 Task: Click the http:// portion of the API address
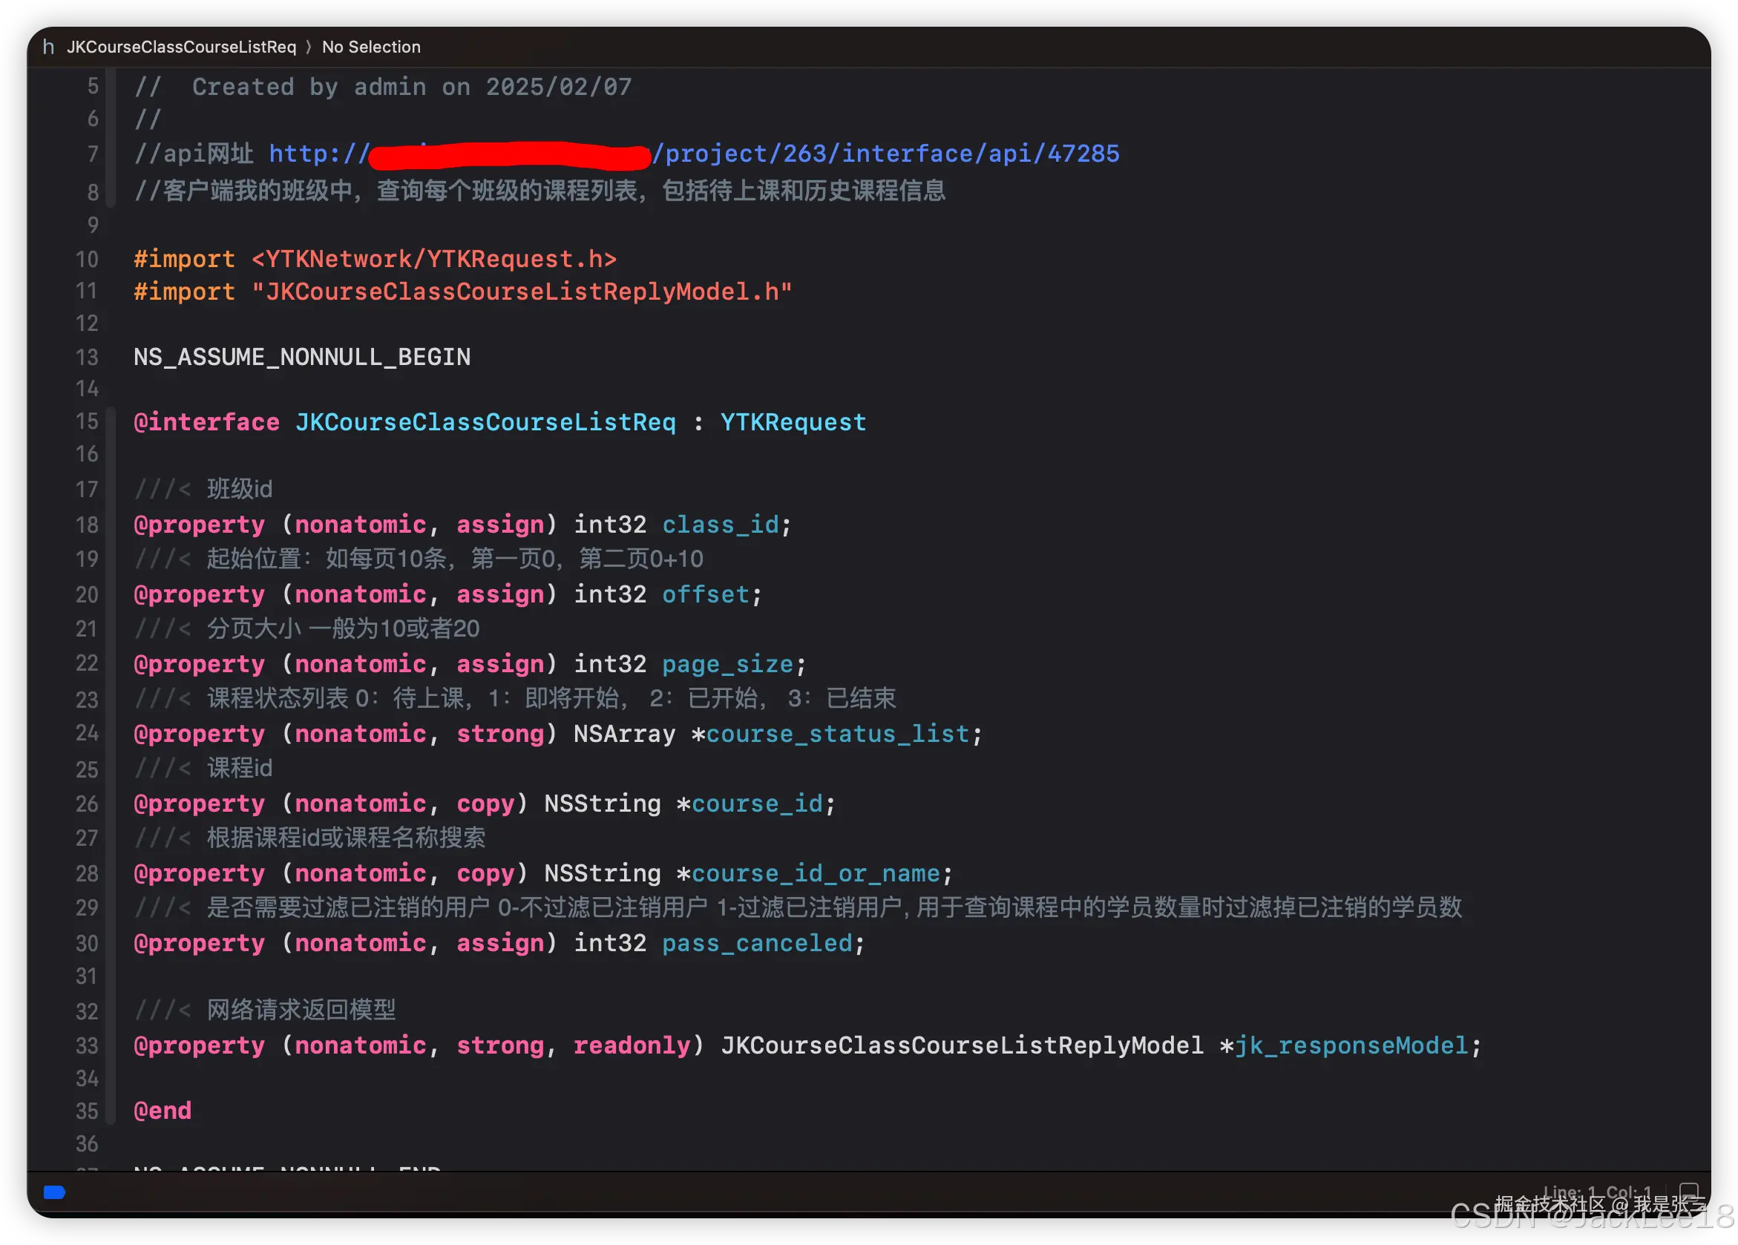(x=318, y=154)
